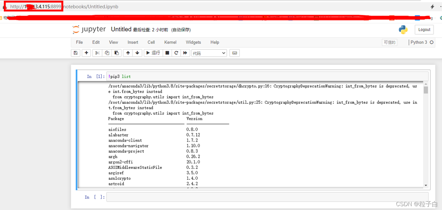Click the kernel idle circle indicator

tap(431, 42)
